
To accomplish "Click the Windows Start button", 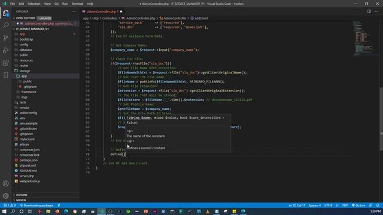I will [4, 211].
